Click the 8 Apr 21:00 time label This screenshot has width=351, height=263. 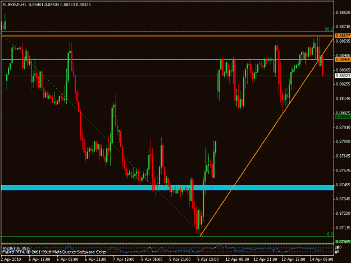tap(180, 260)
